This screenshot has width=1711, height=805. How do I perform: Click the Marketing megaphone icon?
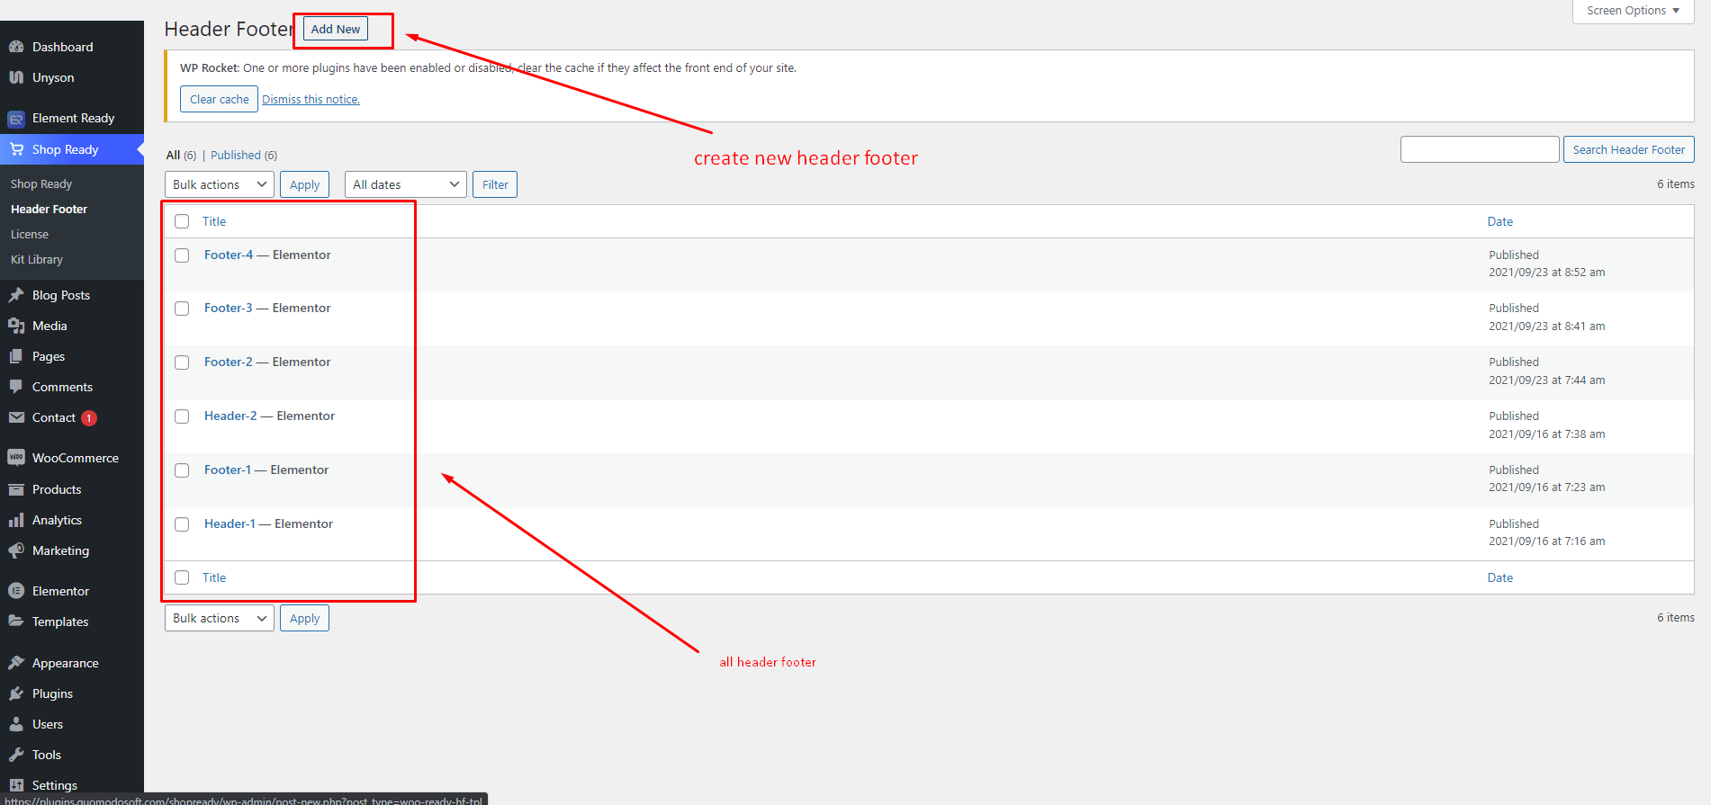pyautogui.click(x=16, y=550)
